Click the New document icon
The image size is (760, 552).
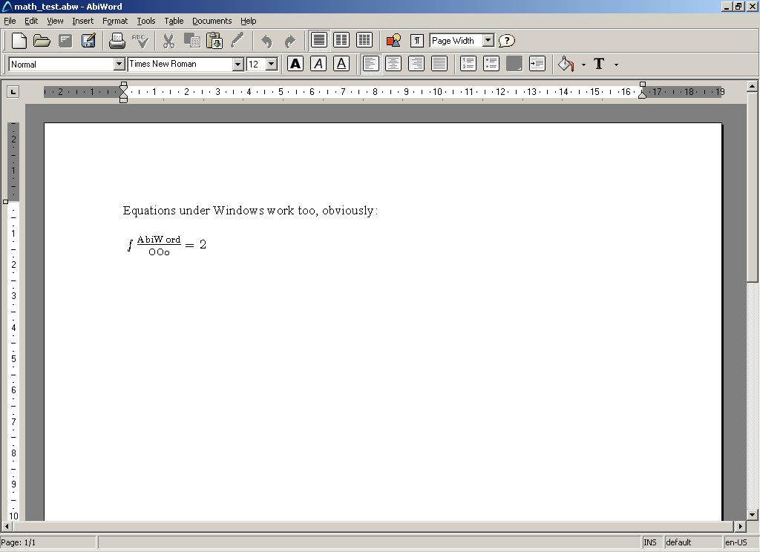click(19, 41)
